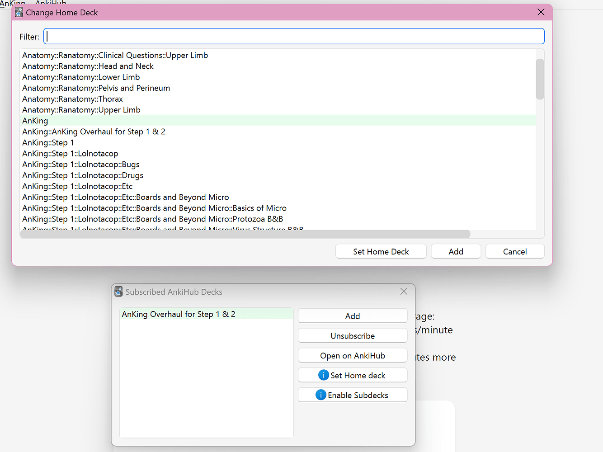This screenshot has height=452, width=603.
Task: Open the AnKing menu in the menu bar
Action: tap(13, 3)
